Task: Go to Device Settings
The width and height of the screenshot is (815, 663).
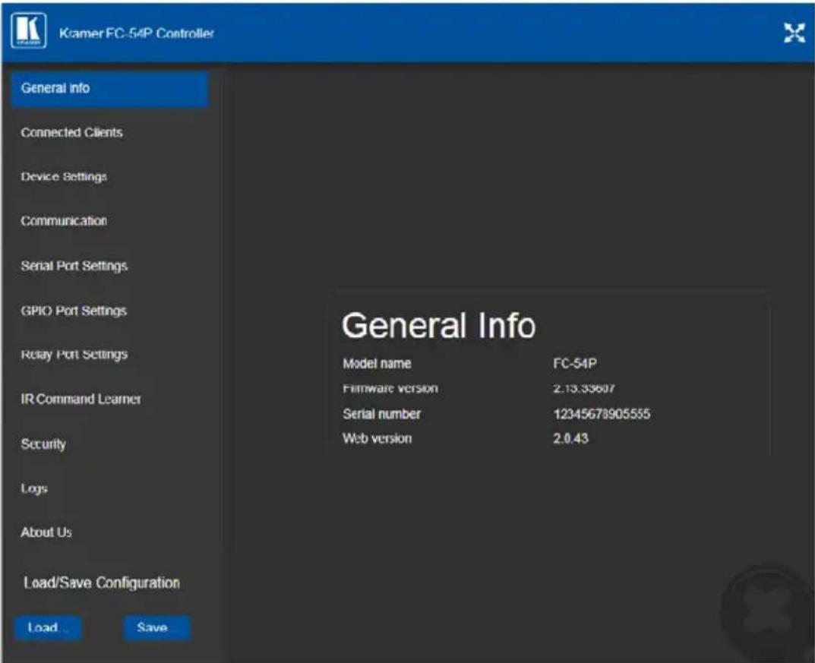Action: coord(64,177)
